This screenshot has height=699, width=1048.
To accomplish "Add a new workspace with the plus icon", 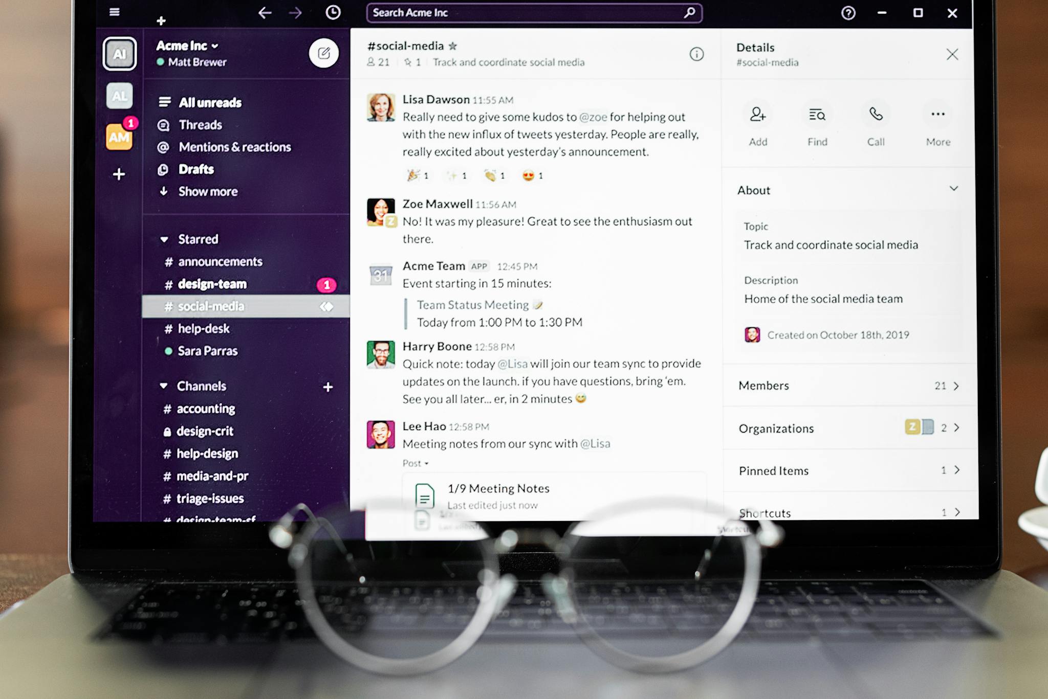I will click(119, 174).
